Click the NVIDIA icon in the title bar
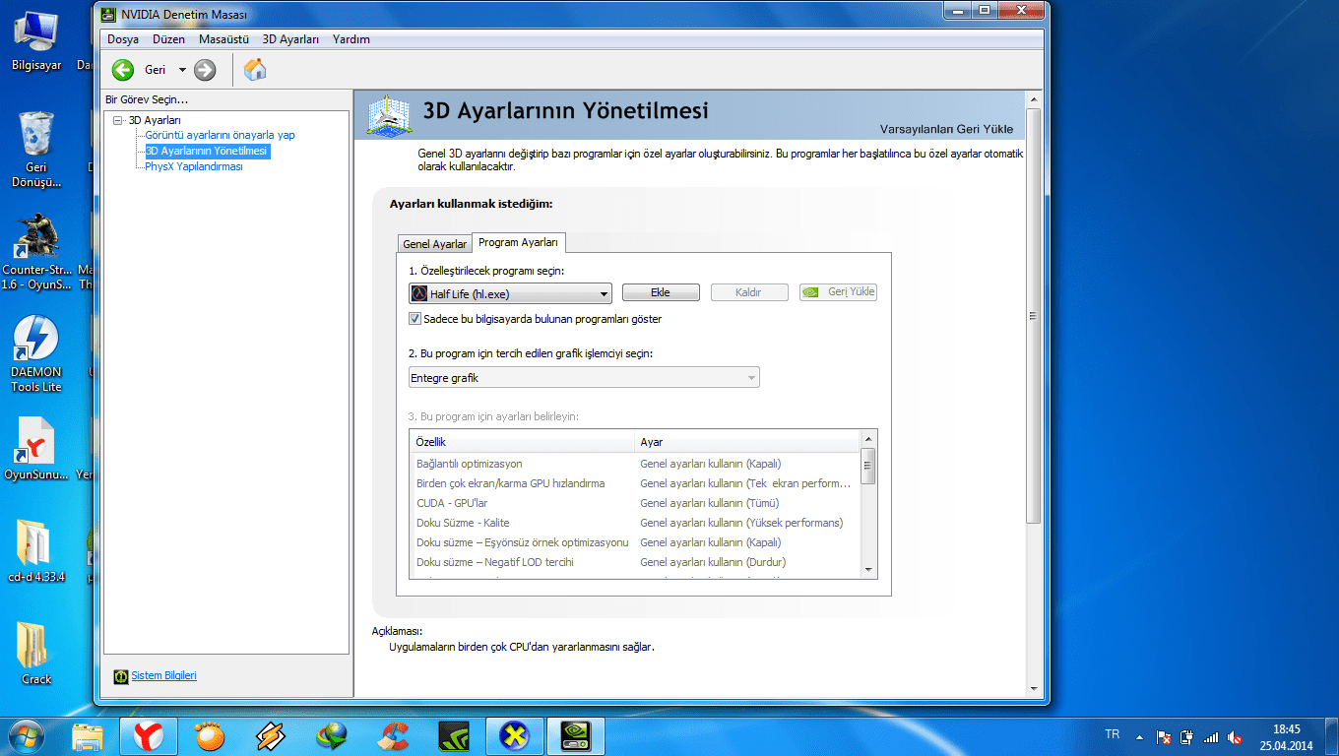This screenshot has height=756, width=1339. point(109,14)
